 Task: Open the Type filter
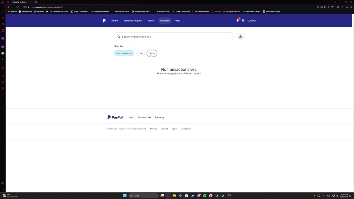click(140, 53)
